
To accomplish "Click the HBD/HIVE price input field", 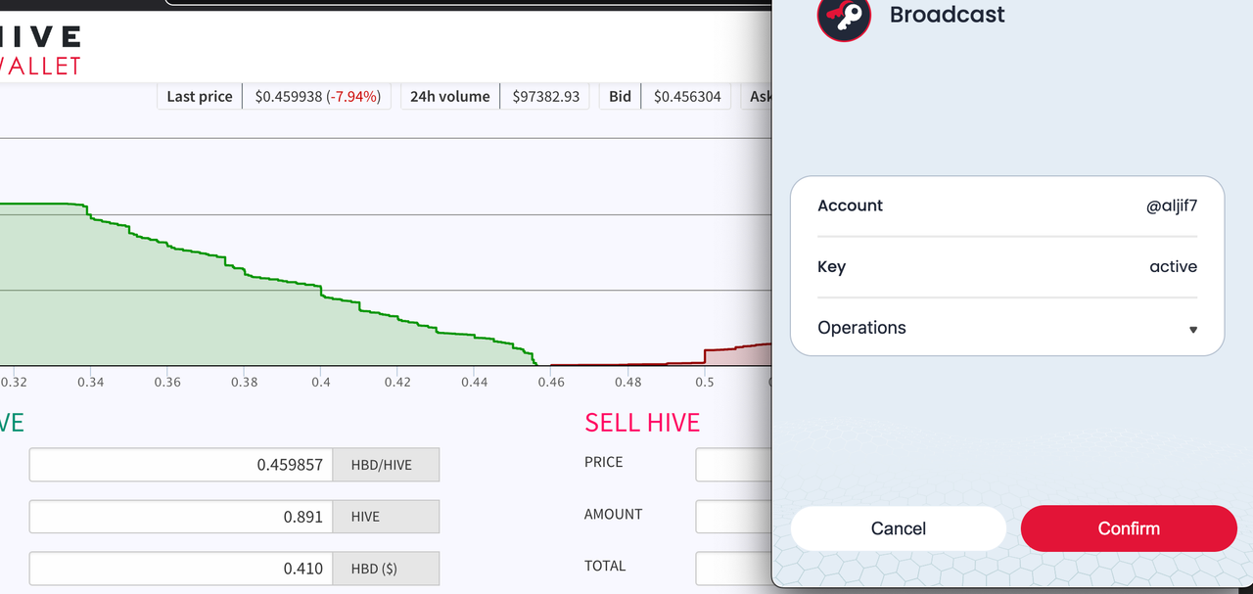I will click(x=181, y=465).
